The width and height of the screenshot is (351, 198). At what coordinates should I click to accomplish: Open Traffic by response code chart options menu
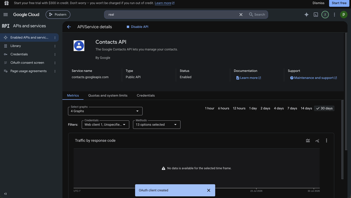[326, 141]
